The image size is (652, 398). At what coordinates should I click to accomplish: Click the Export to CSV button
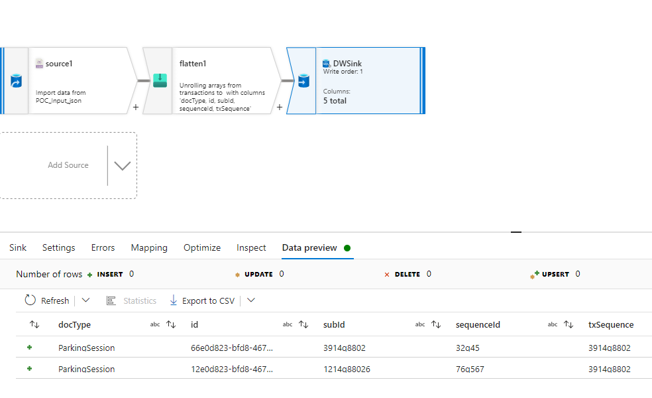pos(203,300)
